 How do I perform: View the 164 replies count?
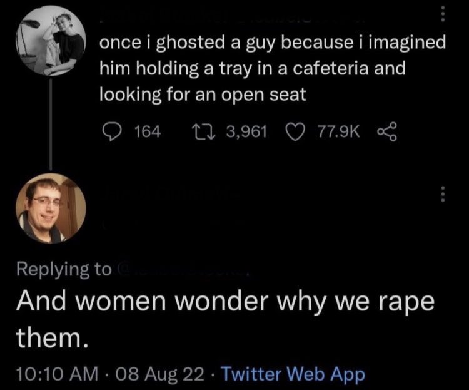coord(148,131)
